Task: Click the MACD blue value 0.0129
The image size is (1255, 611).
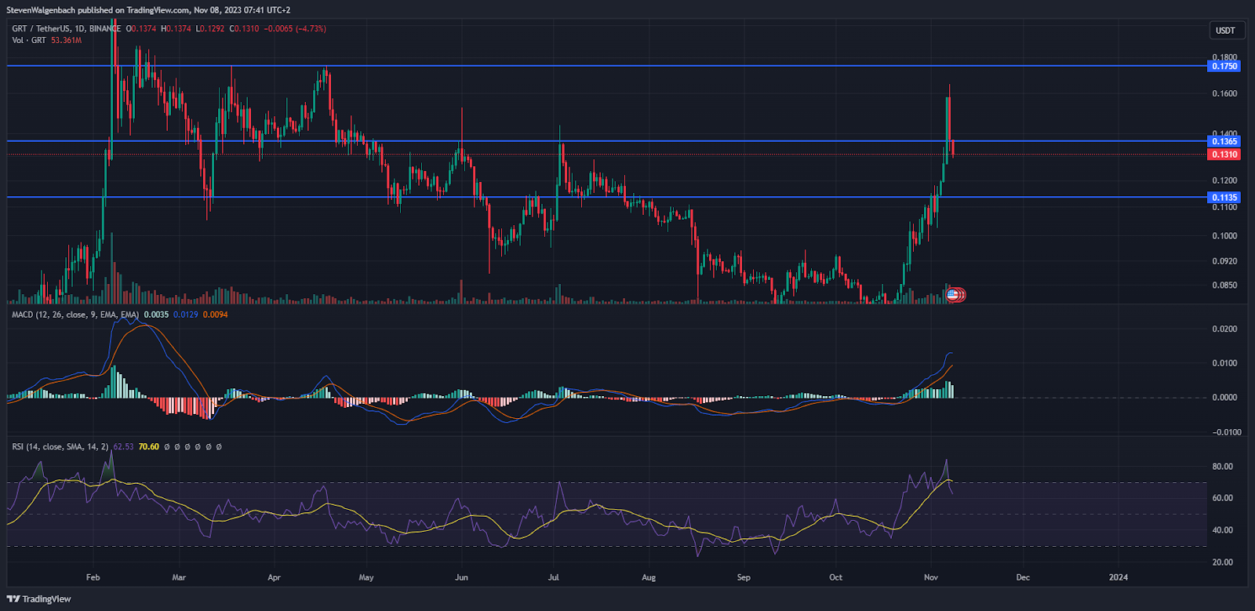Action: tap(186, 315)
